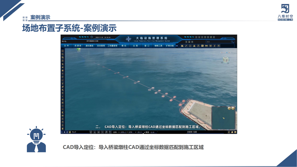
Task: Collapse the menu bar with double chevron
Action: [x=177, y=46]
